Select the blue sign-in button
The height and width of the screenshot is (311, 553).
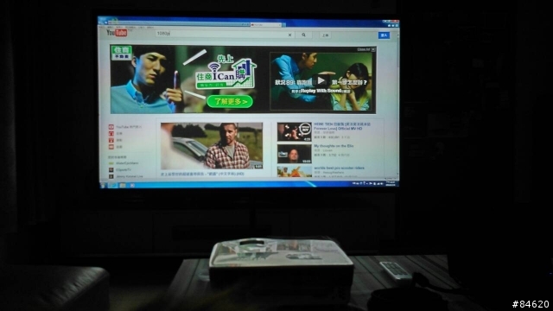pyautogui.click(x=384, y=35)
